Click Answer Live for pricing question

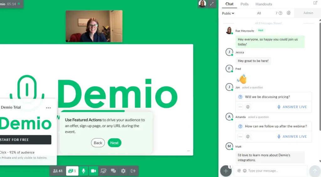(292, 107)
